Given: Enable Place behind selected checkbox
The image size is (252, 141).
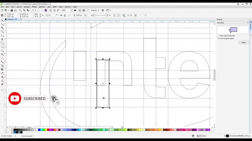Looking at the screenshot, I should click(219, 36).
